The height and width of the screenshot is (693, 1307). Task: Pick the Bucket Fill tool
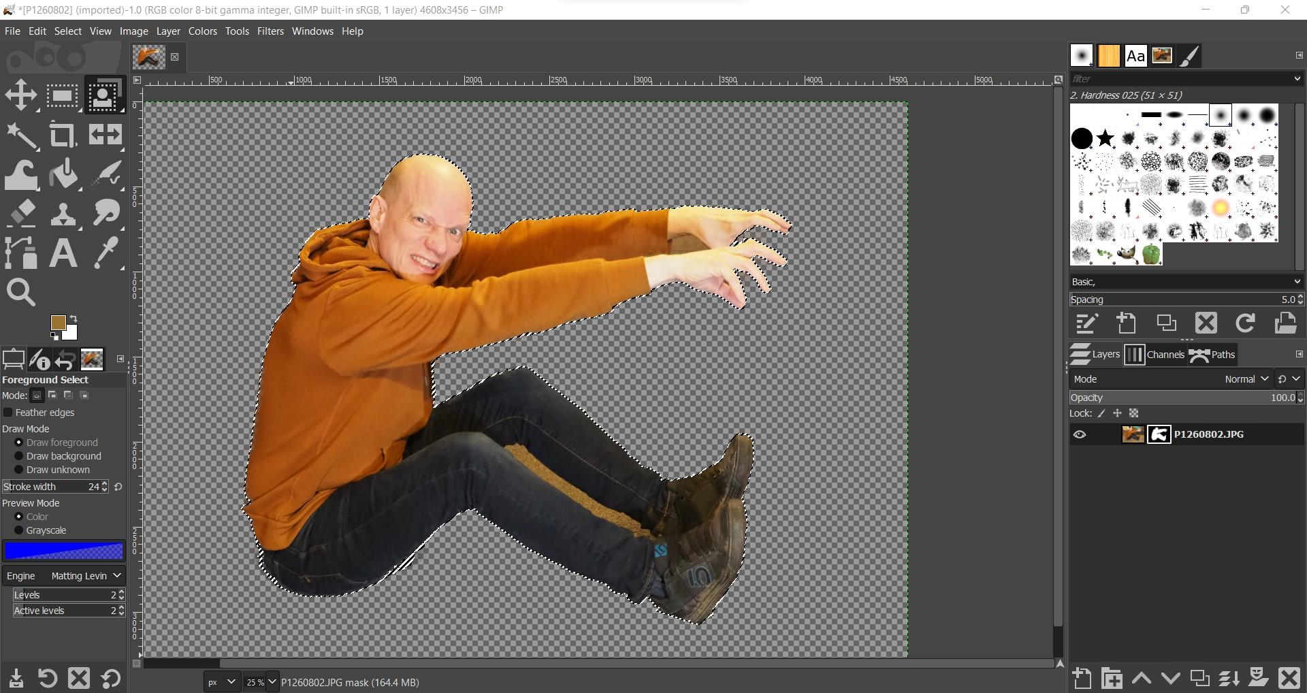tap(63, 174)
